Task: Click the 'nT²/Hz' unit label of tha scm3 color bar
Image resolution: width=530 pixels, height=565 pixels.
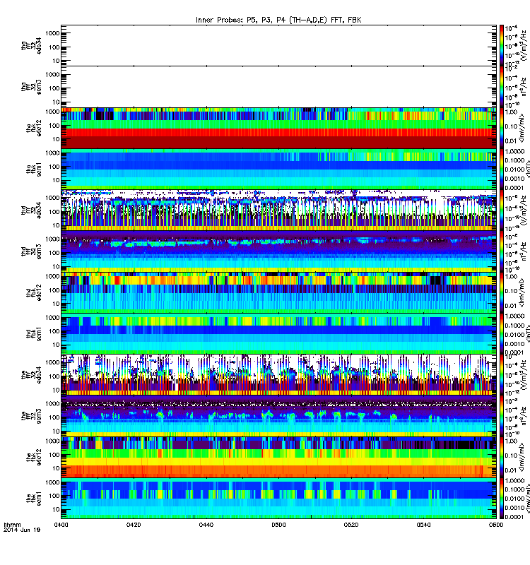Action: click(x=523, y=87)
